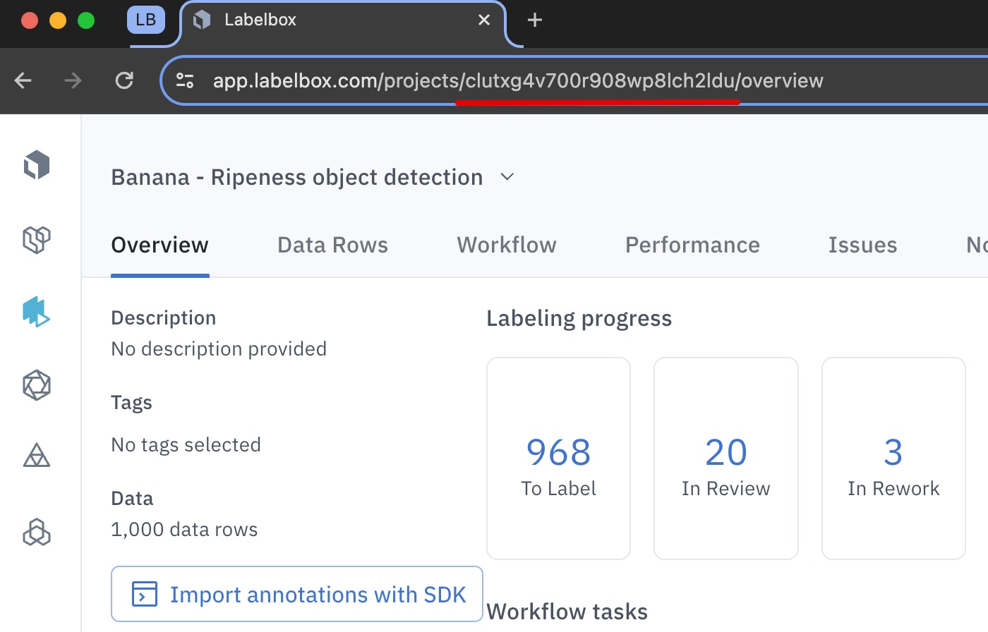Reload the Labelbox page

(124, 80)
